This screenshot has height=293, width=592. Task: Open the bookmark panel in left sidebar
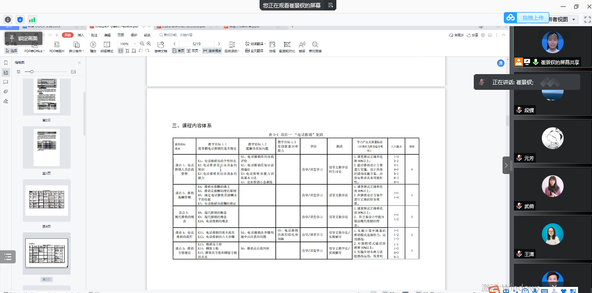(x=6, y=63)
